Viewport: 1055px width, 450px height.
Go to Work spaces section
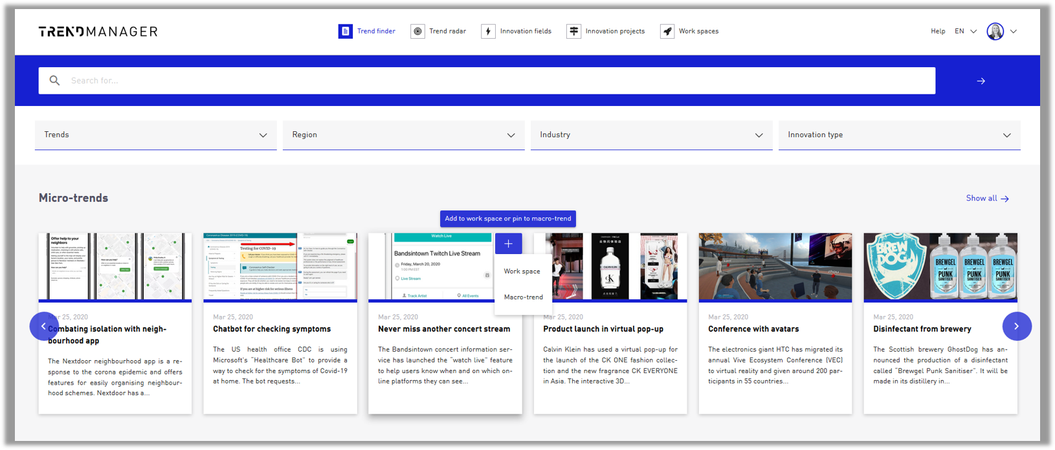coord(698,31)
